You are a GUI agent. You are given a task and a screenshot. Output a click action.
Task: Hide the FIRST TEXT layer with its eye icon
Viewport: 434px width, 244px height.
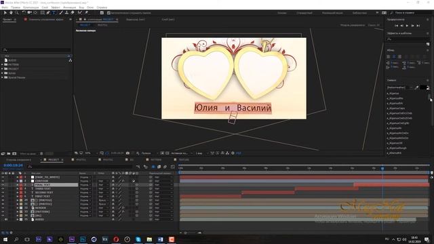(3, 197)
